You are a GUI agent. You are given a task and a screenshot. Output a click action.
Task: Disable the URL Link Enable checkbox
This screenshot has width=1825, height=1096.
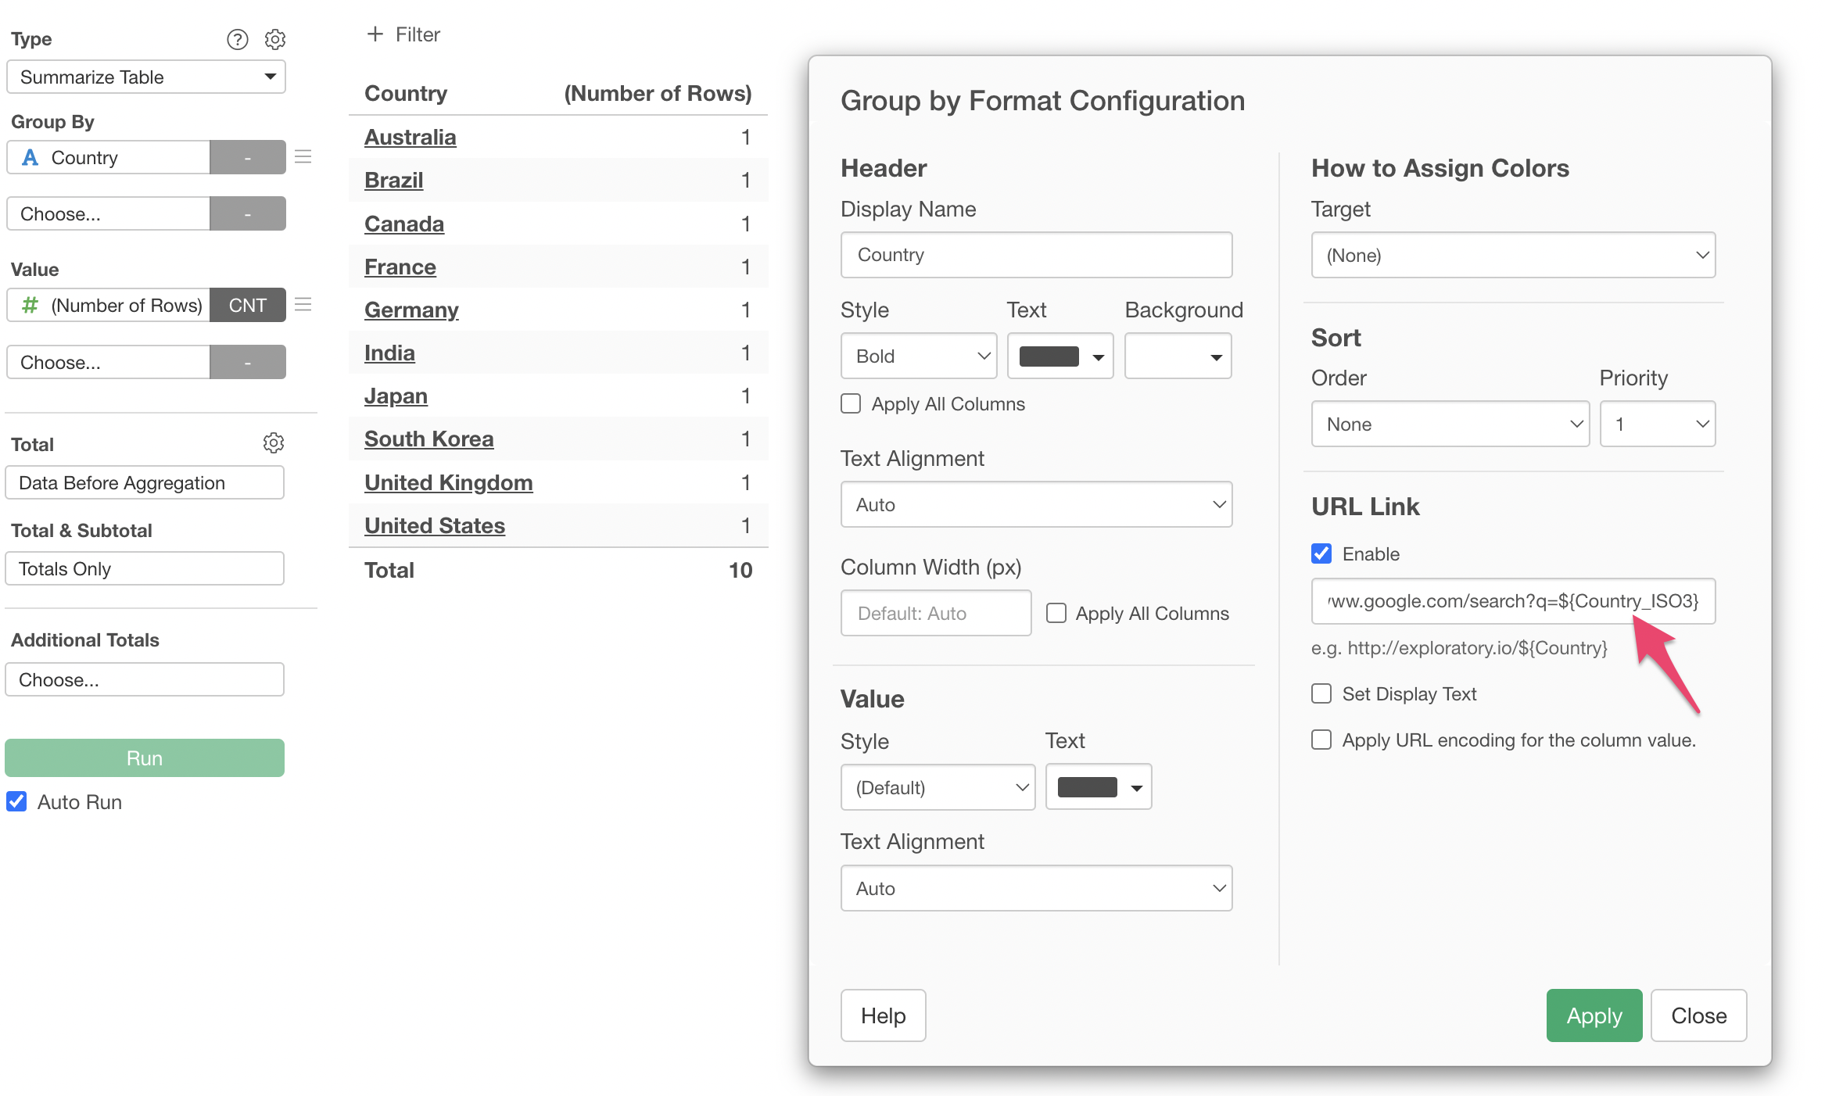(x=1321, y=553)
